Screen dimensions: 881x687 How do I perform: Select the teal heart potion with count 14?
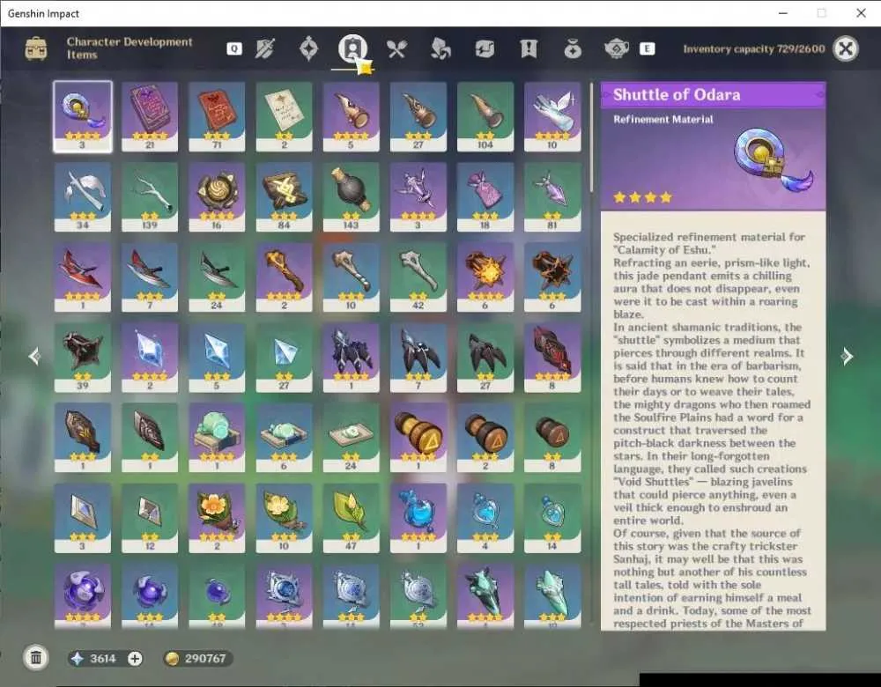pyautogui.click(x=552, y=519)
